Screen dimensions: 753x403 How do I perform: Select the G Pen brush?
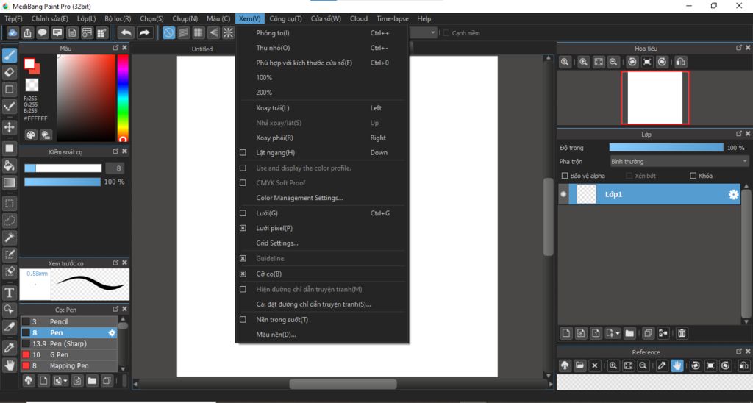[68, 354]
